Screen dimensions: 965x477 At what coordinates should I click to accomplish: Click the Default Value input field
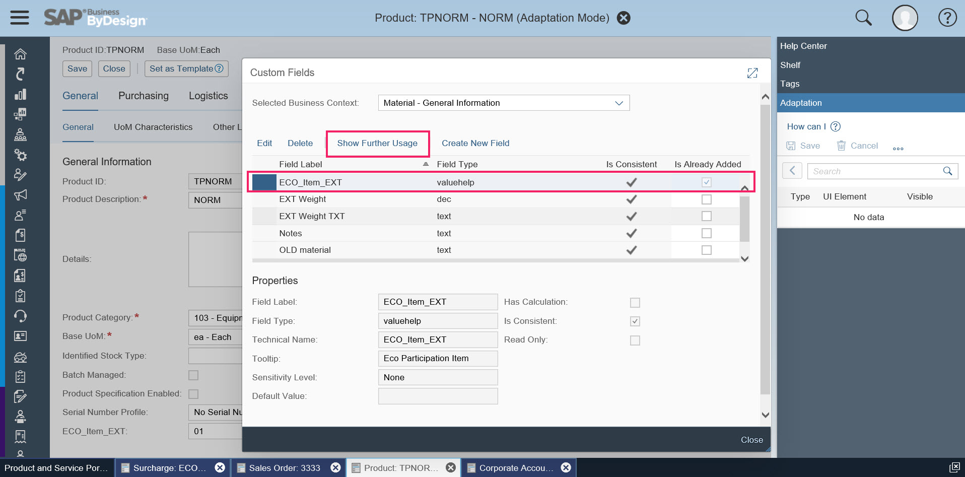click(x=438, y=396)
